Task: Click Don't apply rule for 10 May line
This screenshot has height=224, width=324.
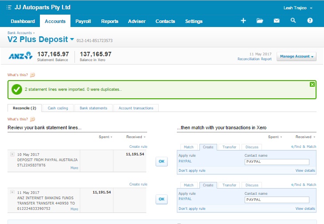Action: pos(192,170)
